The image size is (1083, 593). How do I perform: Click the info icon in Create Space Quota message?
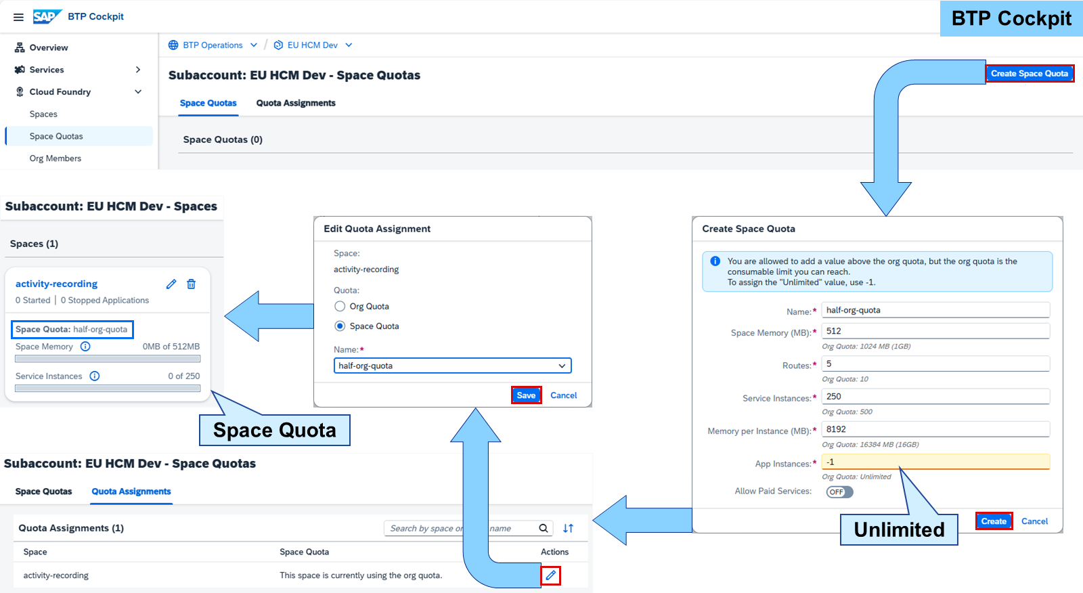(x=715, y=261)
